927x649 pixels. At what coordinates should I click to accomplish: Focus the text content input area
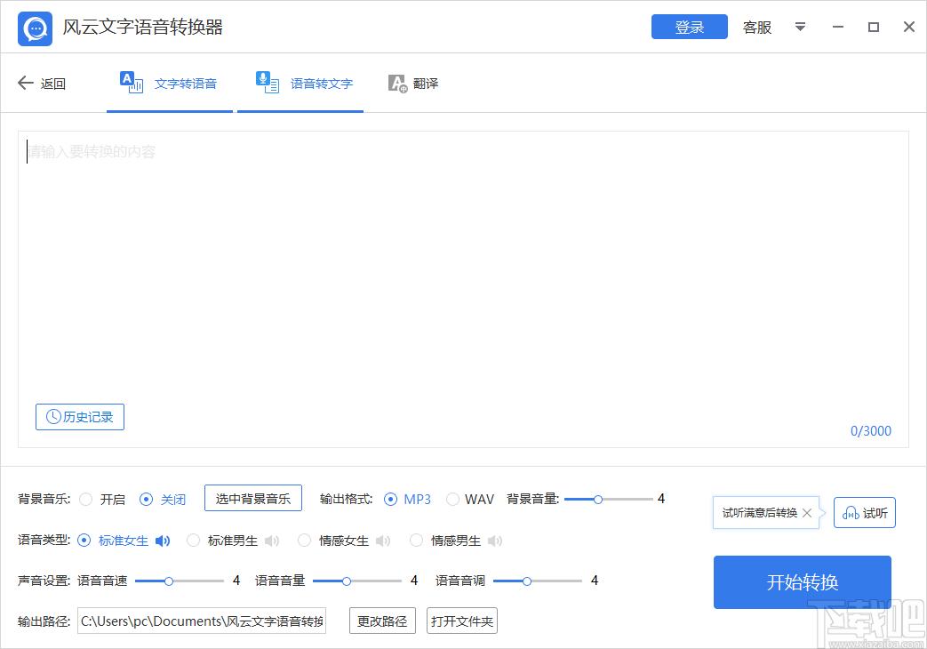click(463, 289)
